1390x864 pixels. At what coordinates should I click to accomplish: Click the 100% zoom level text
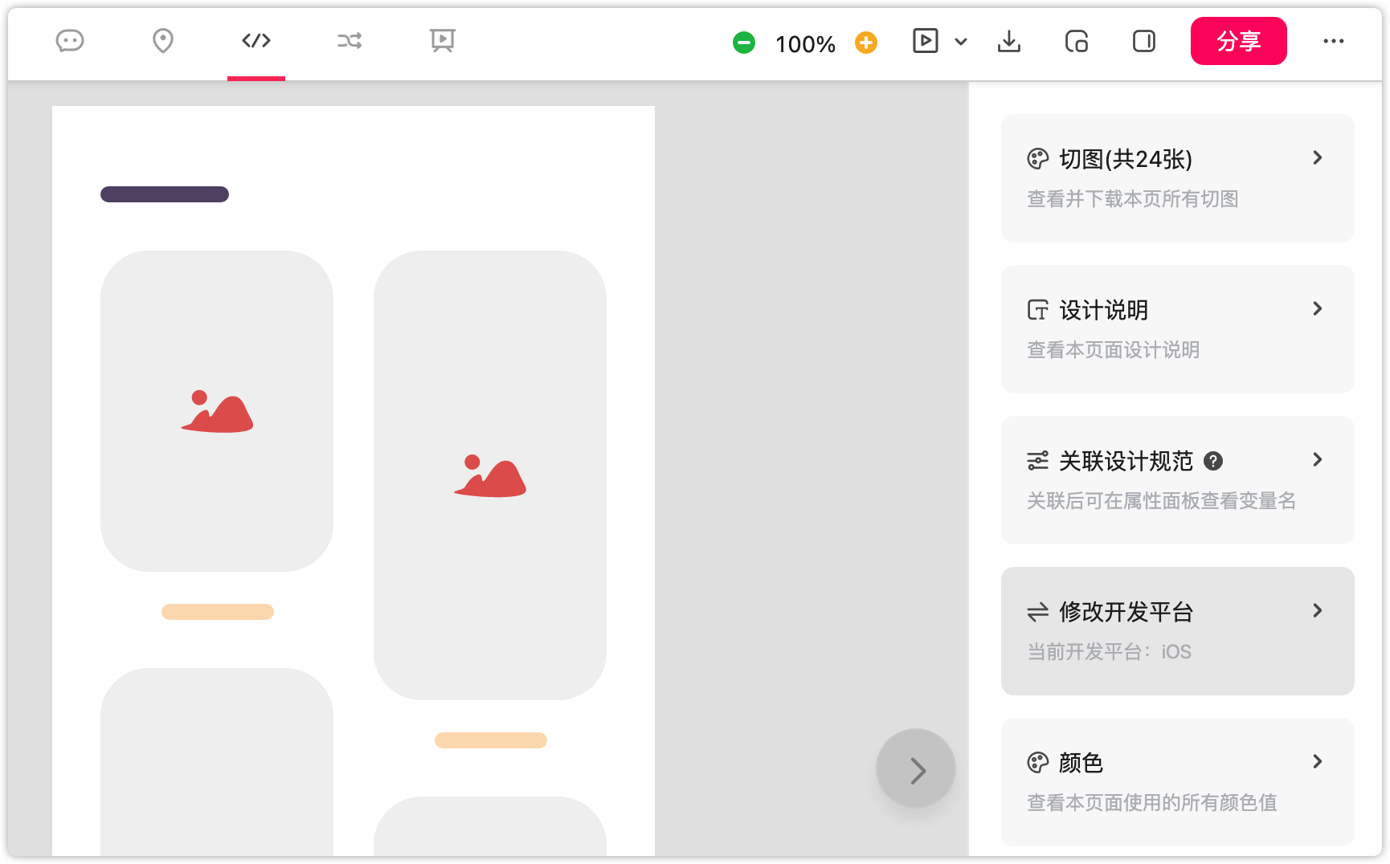(805, 44)
